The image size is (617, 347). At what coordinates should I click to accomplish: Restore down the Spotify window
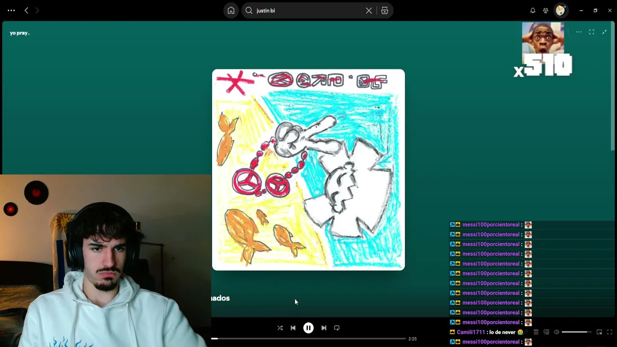coord(595,10)
